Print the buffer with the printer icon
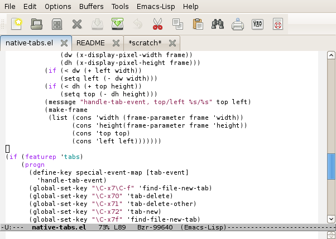The image size is (336, 239). coord(238,24)
